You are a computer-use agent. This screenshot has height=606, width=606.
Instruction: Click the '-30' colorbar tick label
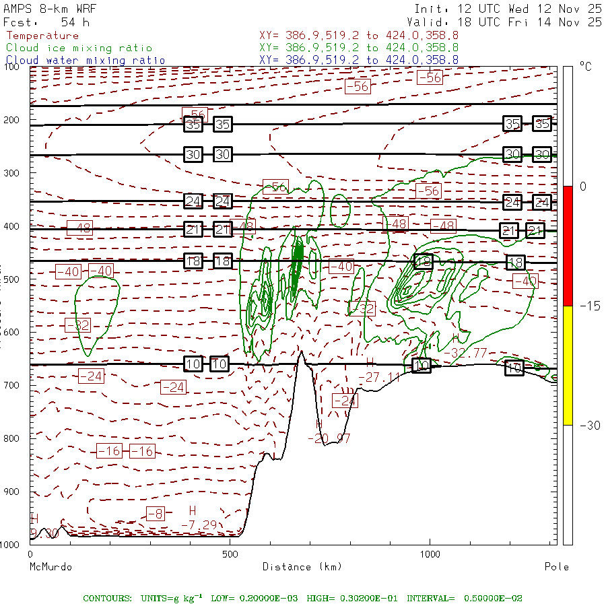coord(590,426)
